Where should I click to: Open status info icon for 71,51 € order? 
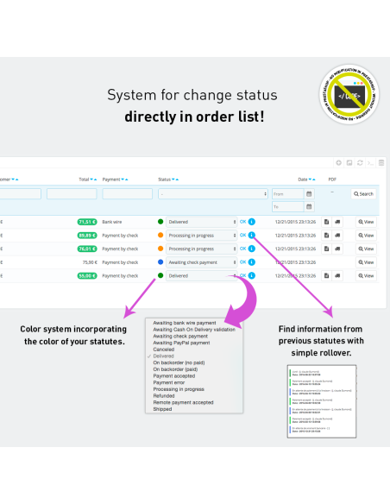tap(252, 222)
